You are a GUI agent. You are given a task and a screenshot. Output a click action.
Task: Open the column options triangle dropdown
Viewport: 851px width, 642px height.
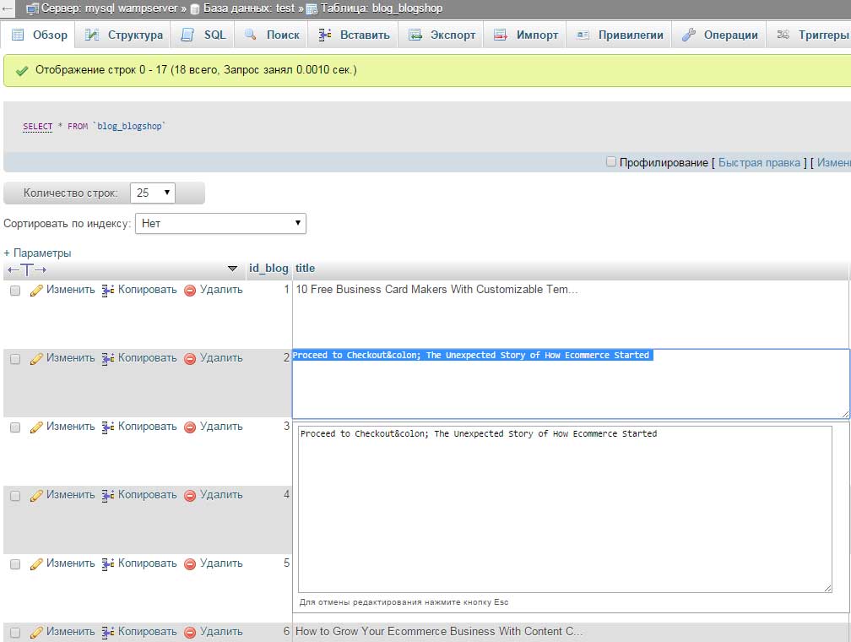232,269
